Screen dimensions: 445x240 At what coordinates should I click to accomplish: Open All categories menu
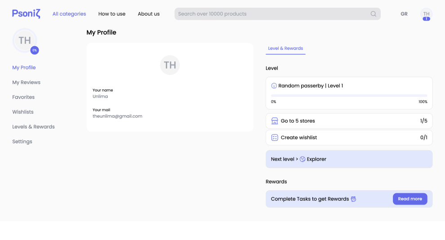pyautogui.click(x=69, y=14)
